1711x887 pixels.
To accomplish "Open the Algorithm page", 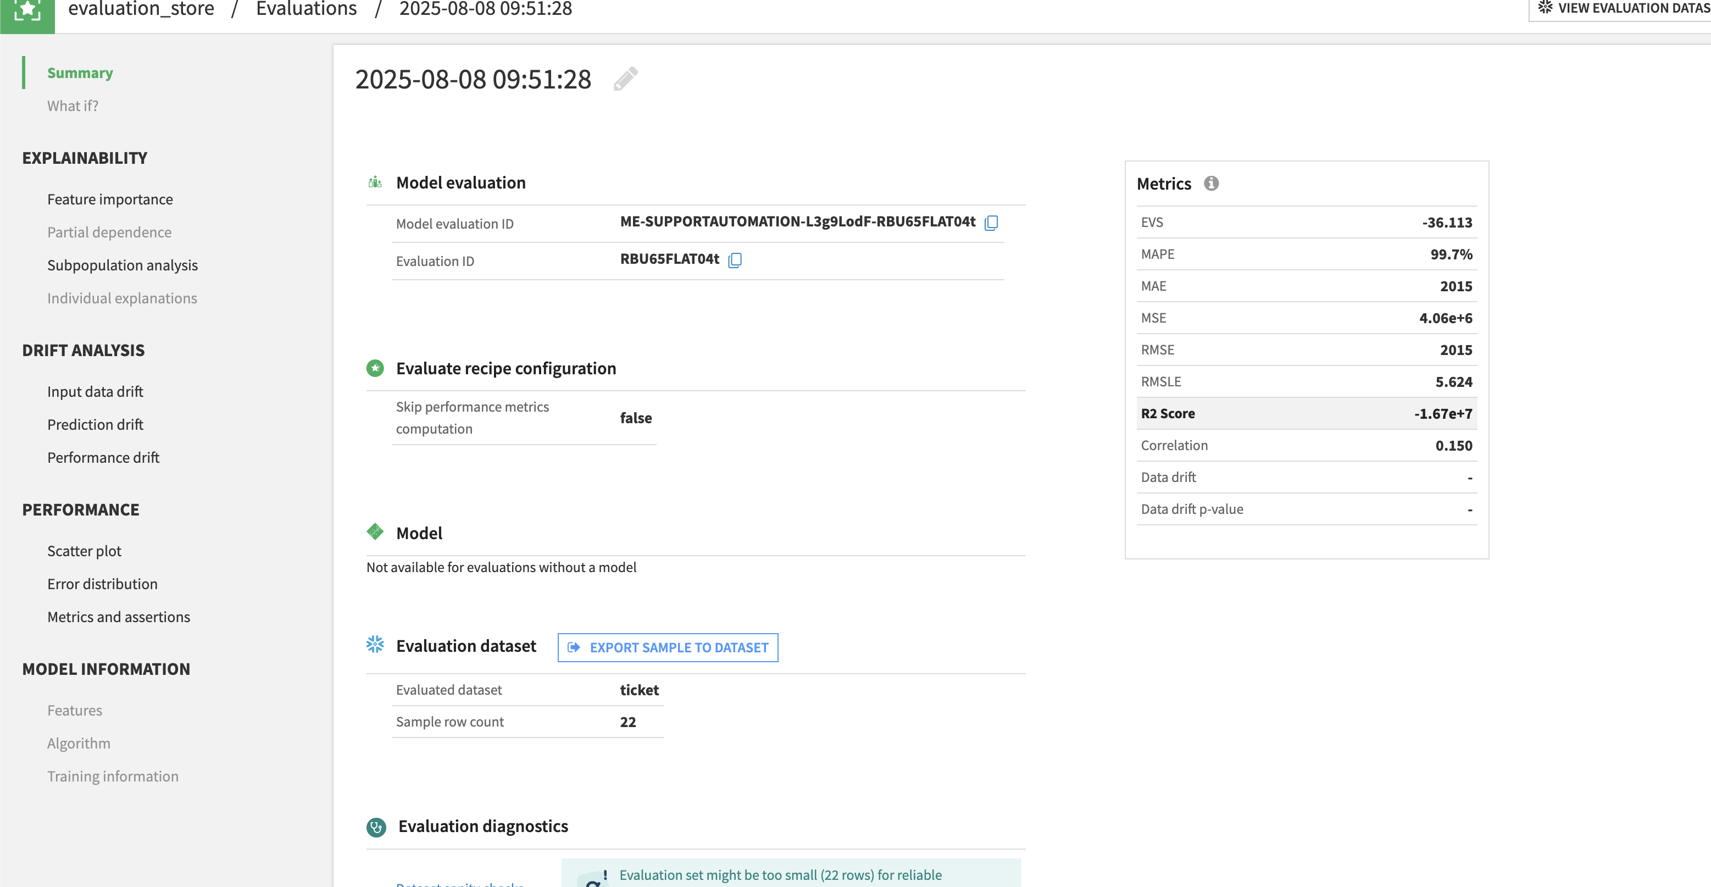I will (x=79, y=744).
